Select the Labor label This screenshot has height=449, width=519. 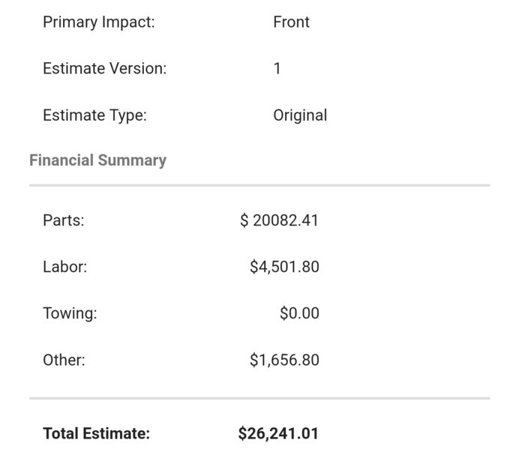pyautogui.click(x=64, y=267)
